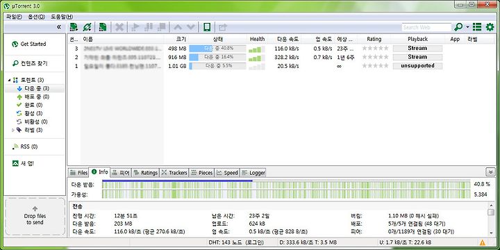Click the Add Torrent toolbar icon
The height and width of the screenshot is (250, 500).
pyautogui.click(x=74, y=27)
